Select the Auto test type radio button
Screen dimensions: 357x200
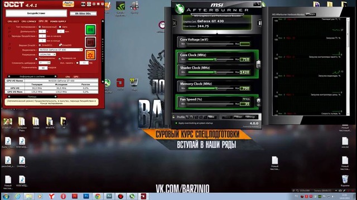pos(60,27)
